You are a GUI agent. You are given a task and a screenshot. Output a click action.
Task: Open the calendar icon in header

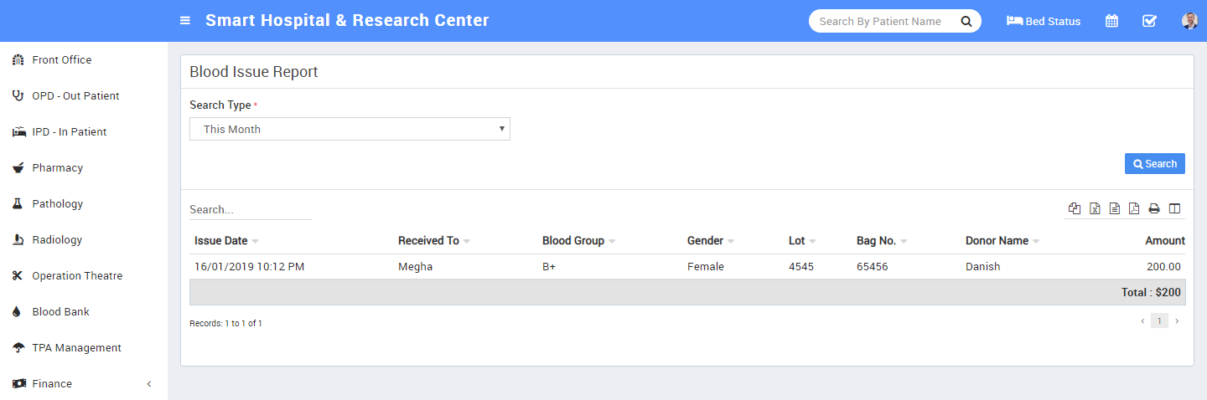1111,21
